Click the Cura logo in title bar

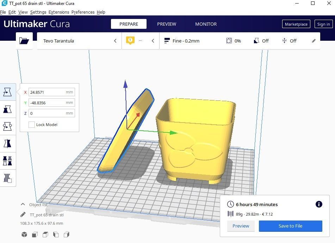(5, 3)
